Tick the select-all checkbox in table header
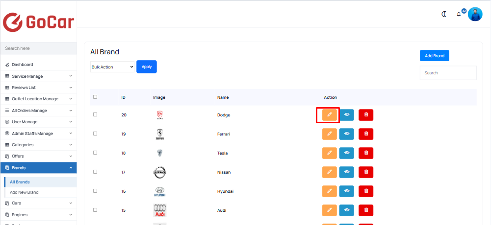Viewport: 491px width, 225px height. [95, 97]
